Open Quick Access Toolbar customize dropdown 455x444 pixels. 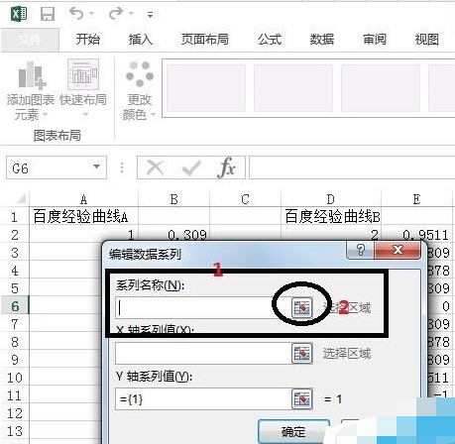[x=150, y=15]
